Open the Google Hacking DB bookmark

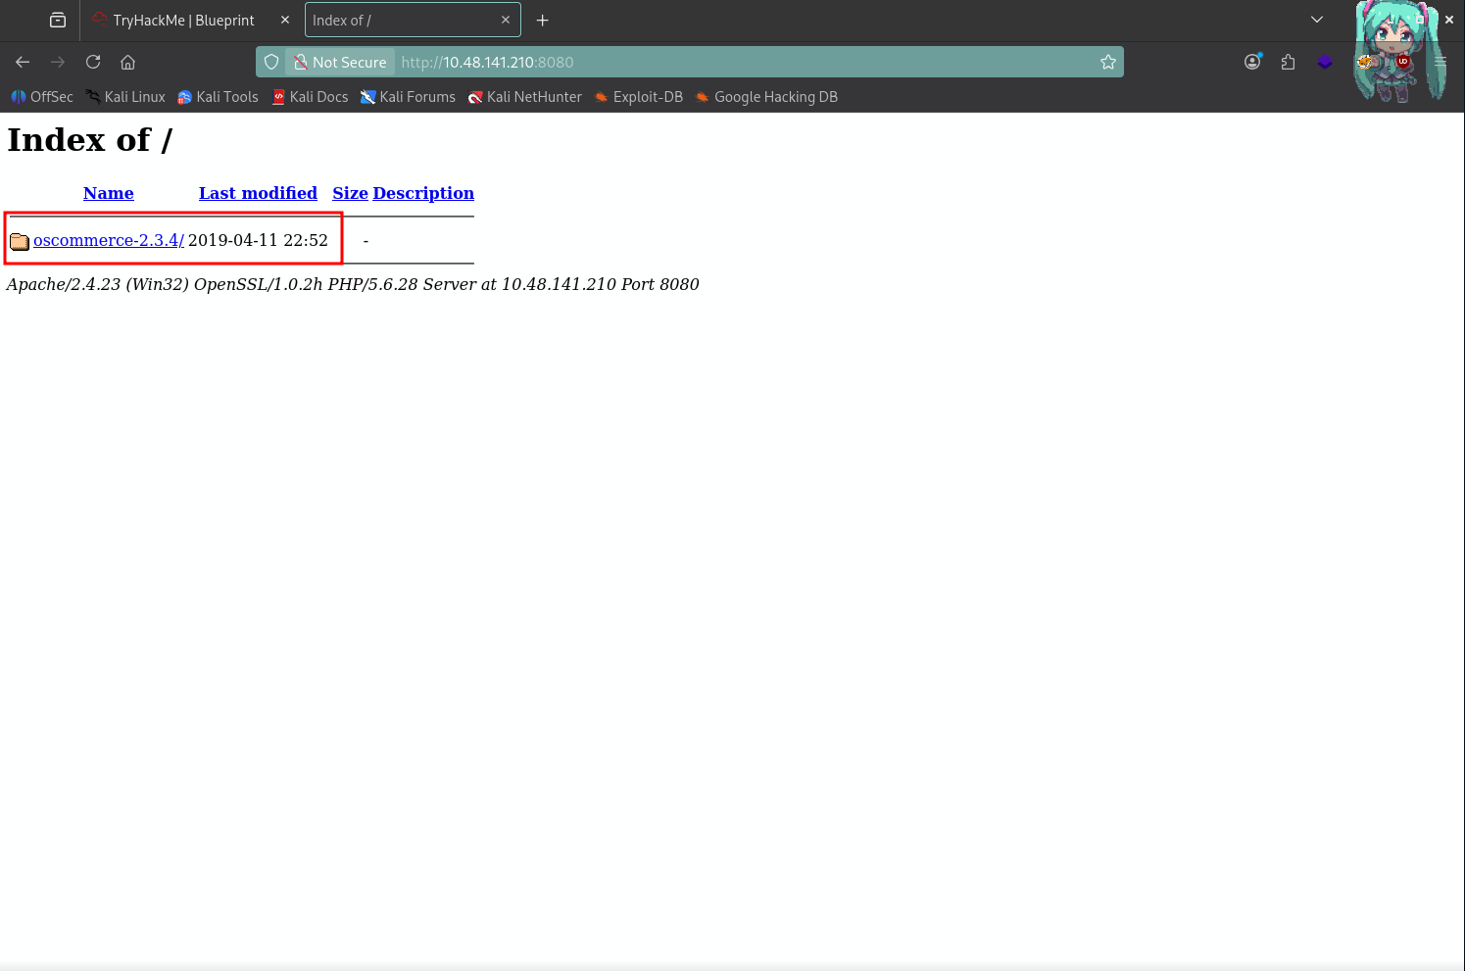[766, 97]
